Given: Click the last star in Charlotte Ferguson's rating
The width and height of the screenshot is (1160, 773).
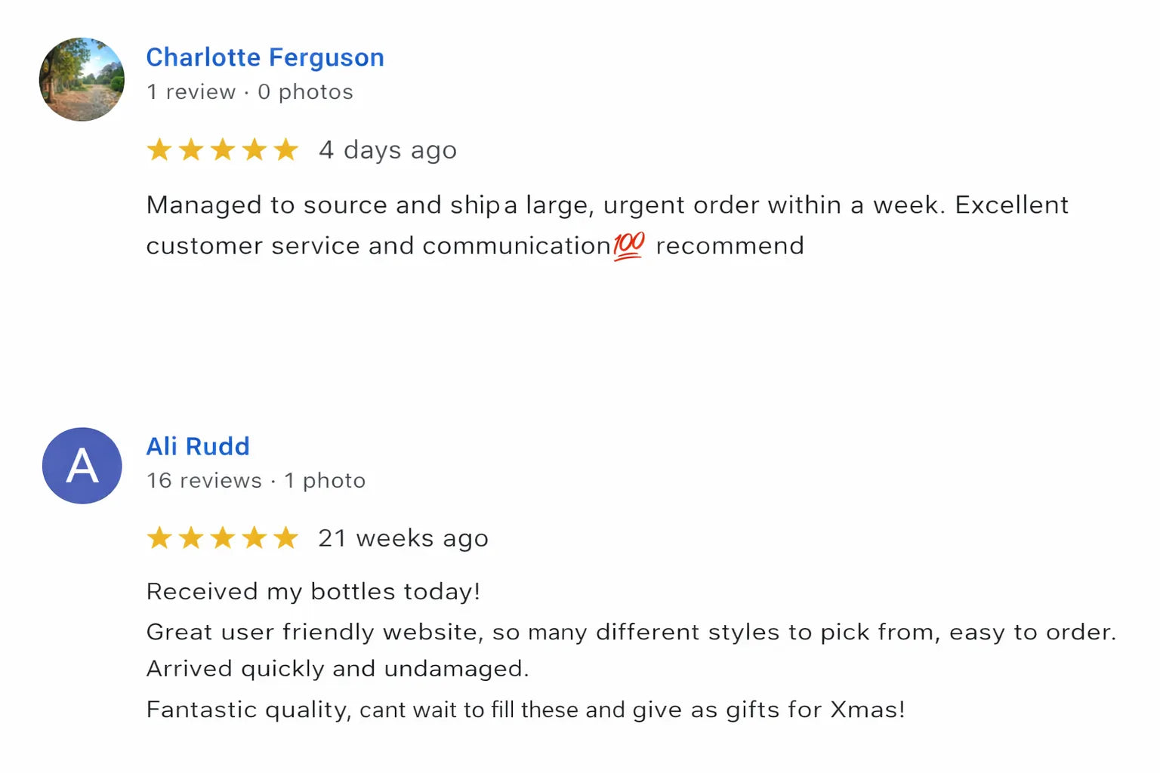Looking at the screenshot, I should coord(286,149).
